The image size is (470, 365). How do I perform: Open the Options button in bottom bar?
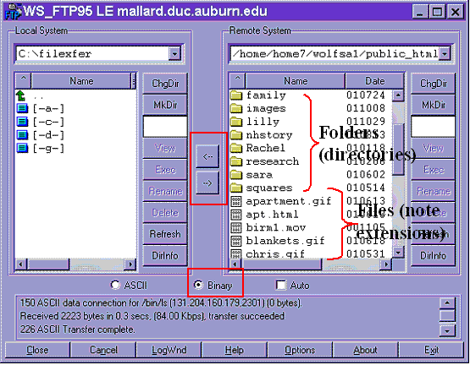[x=300, y=350]
